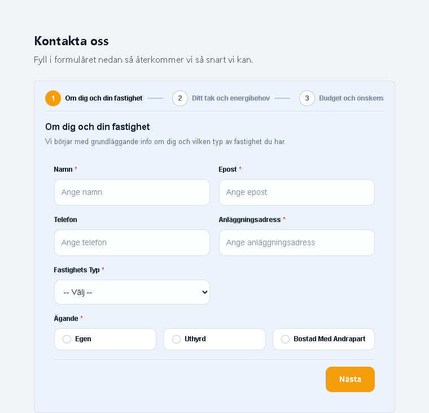Select the Uthyrd radio button
The width and height of the screenshot is (429, 413).
[x=176, y=339]
